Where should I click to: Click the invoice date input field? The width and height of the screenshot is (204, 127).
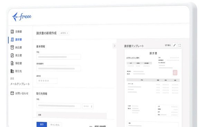[47, 81]
